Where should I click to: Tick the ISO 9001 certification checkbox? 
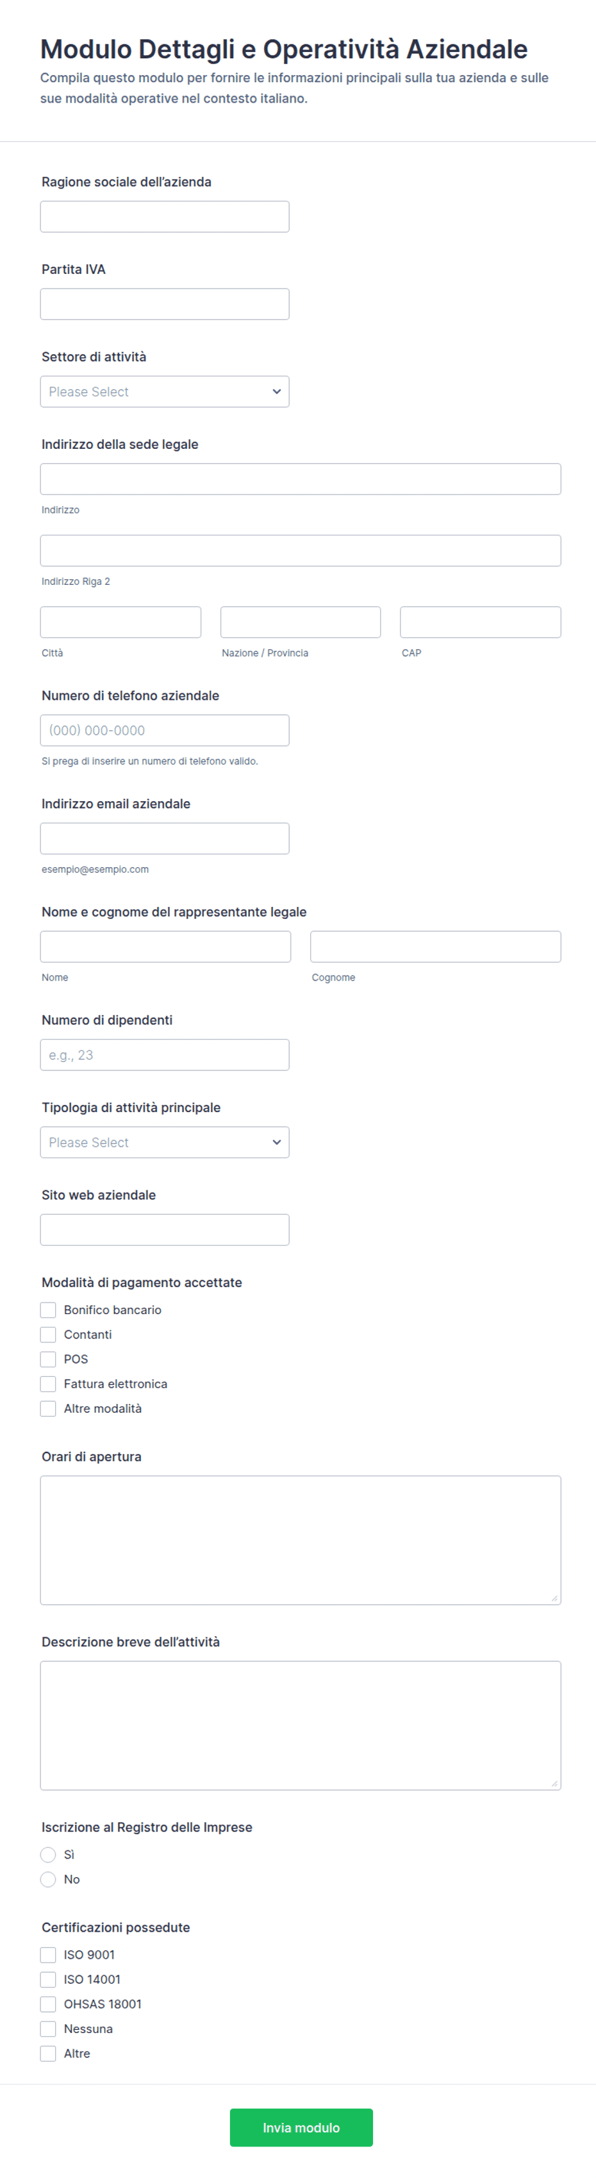coord(48,1954)
